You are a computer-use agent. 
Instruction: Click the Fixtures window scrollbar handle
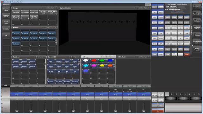56,41
